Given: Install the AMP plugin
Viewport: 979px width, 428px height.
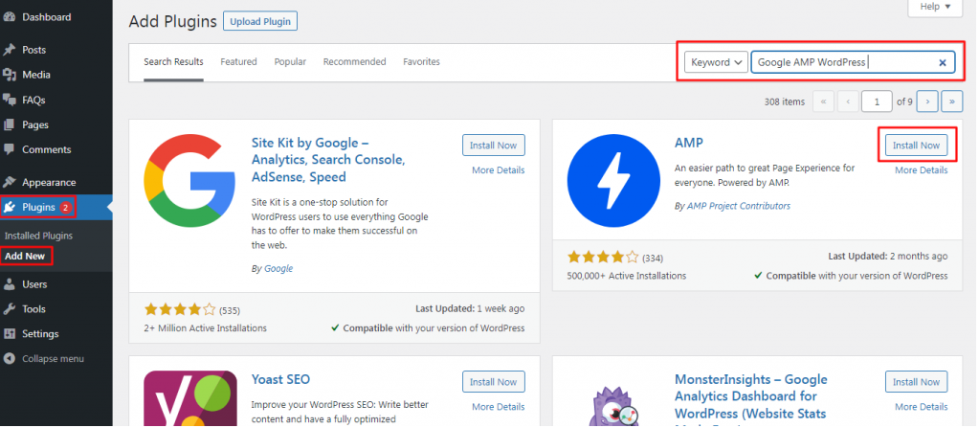Looking at the screenshot, I should (916, 145).
